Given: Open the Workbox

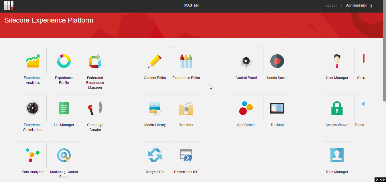Looking at the screenshot, I should [x=186, y=108].
